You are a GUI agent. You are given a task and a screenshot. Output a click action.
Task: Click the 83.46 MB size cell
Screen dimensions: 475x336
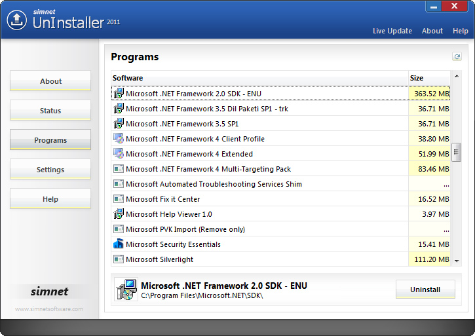(429, 169)
